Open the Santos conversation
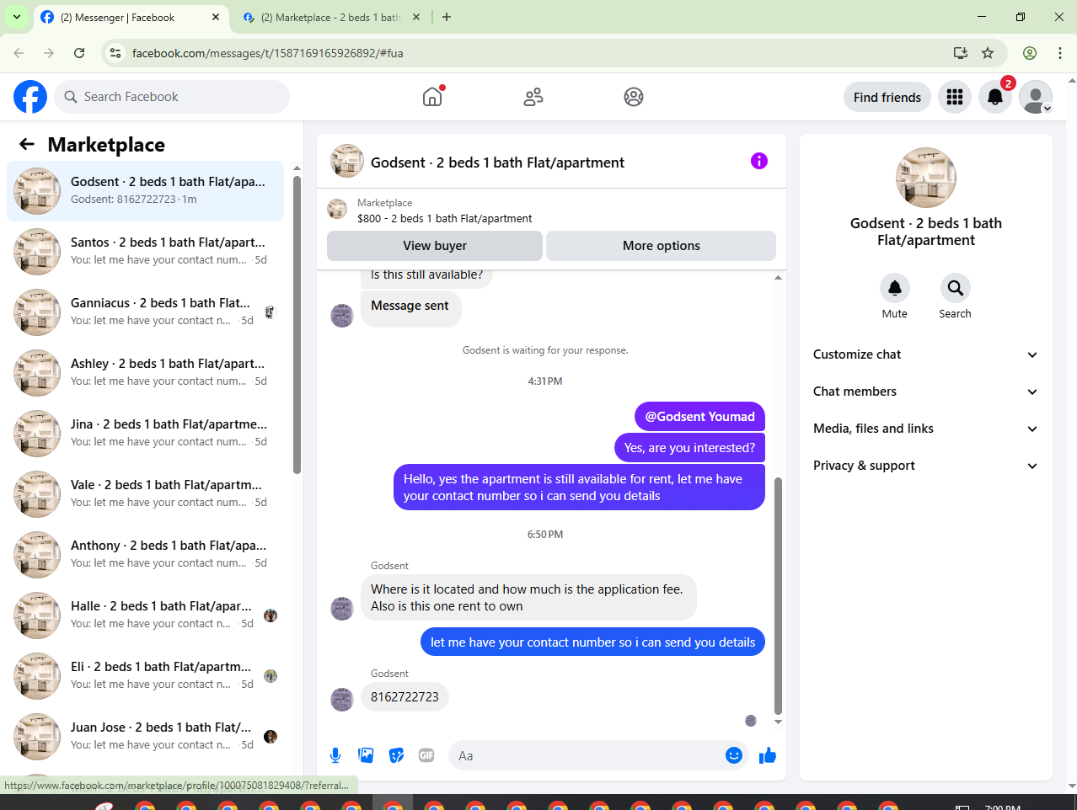Viewport: 1077px width, 810px height. click(145, 252)
